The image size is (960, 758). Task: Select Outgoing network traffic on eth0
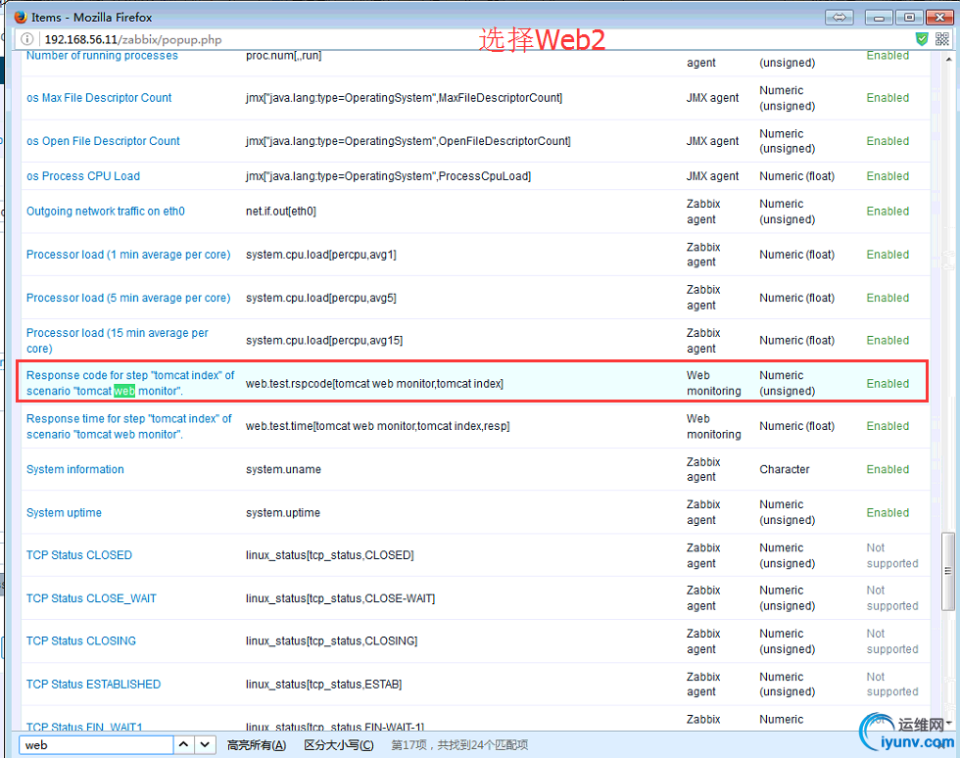106,212
